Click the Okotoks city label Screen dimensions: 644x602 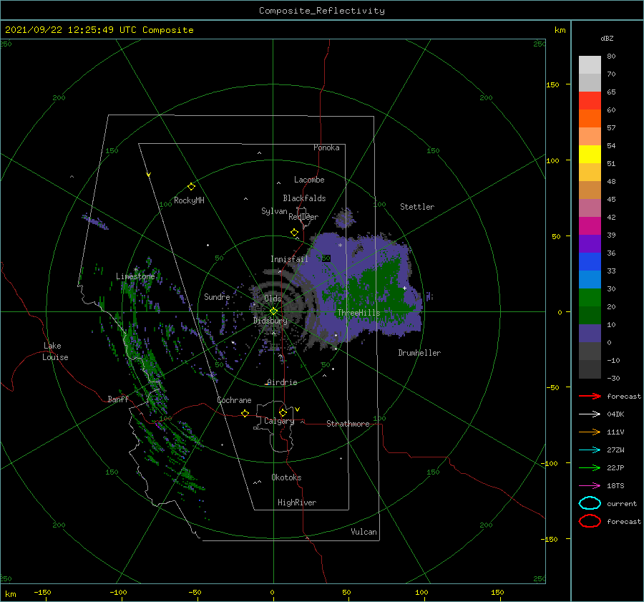(x=286, y=477)
